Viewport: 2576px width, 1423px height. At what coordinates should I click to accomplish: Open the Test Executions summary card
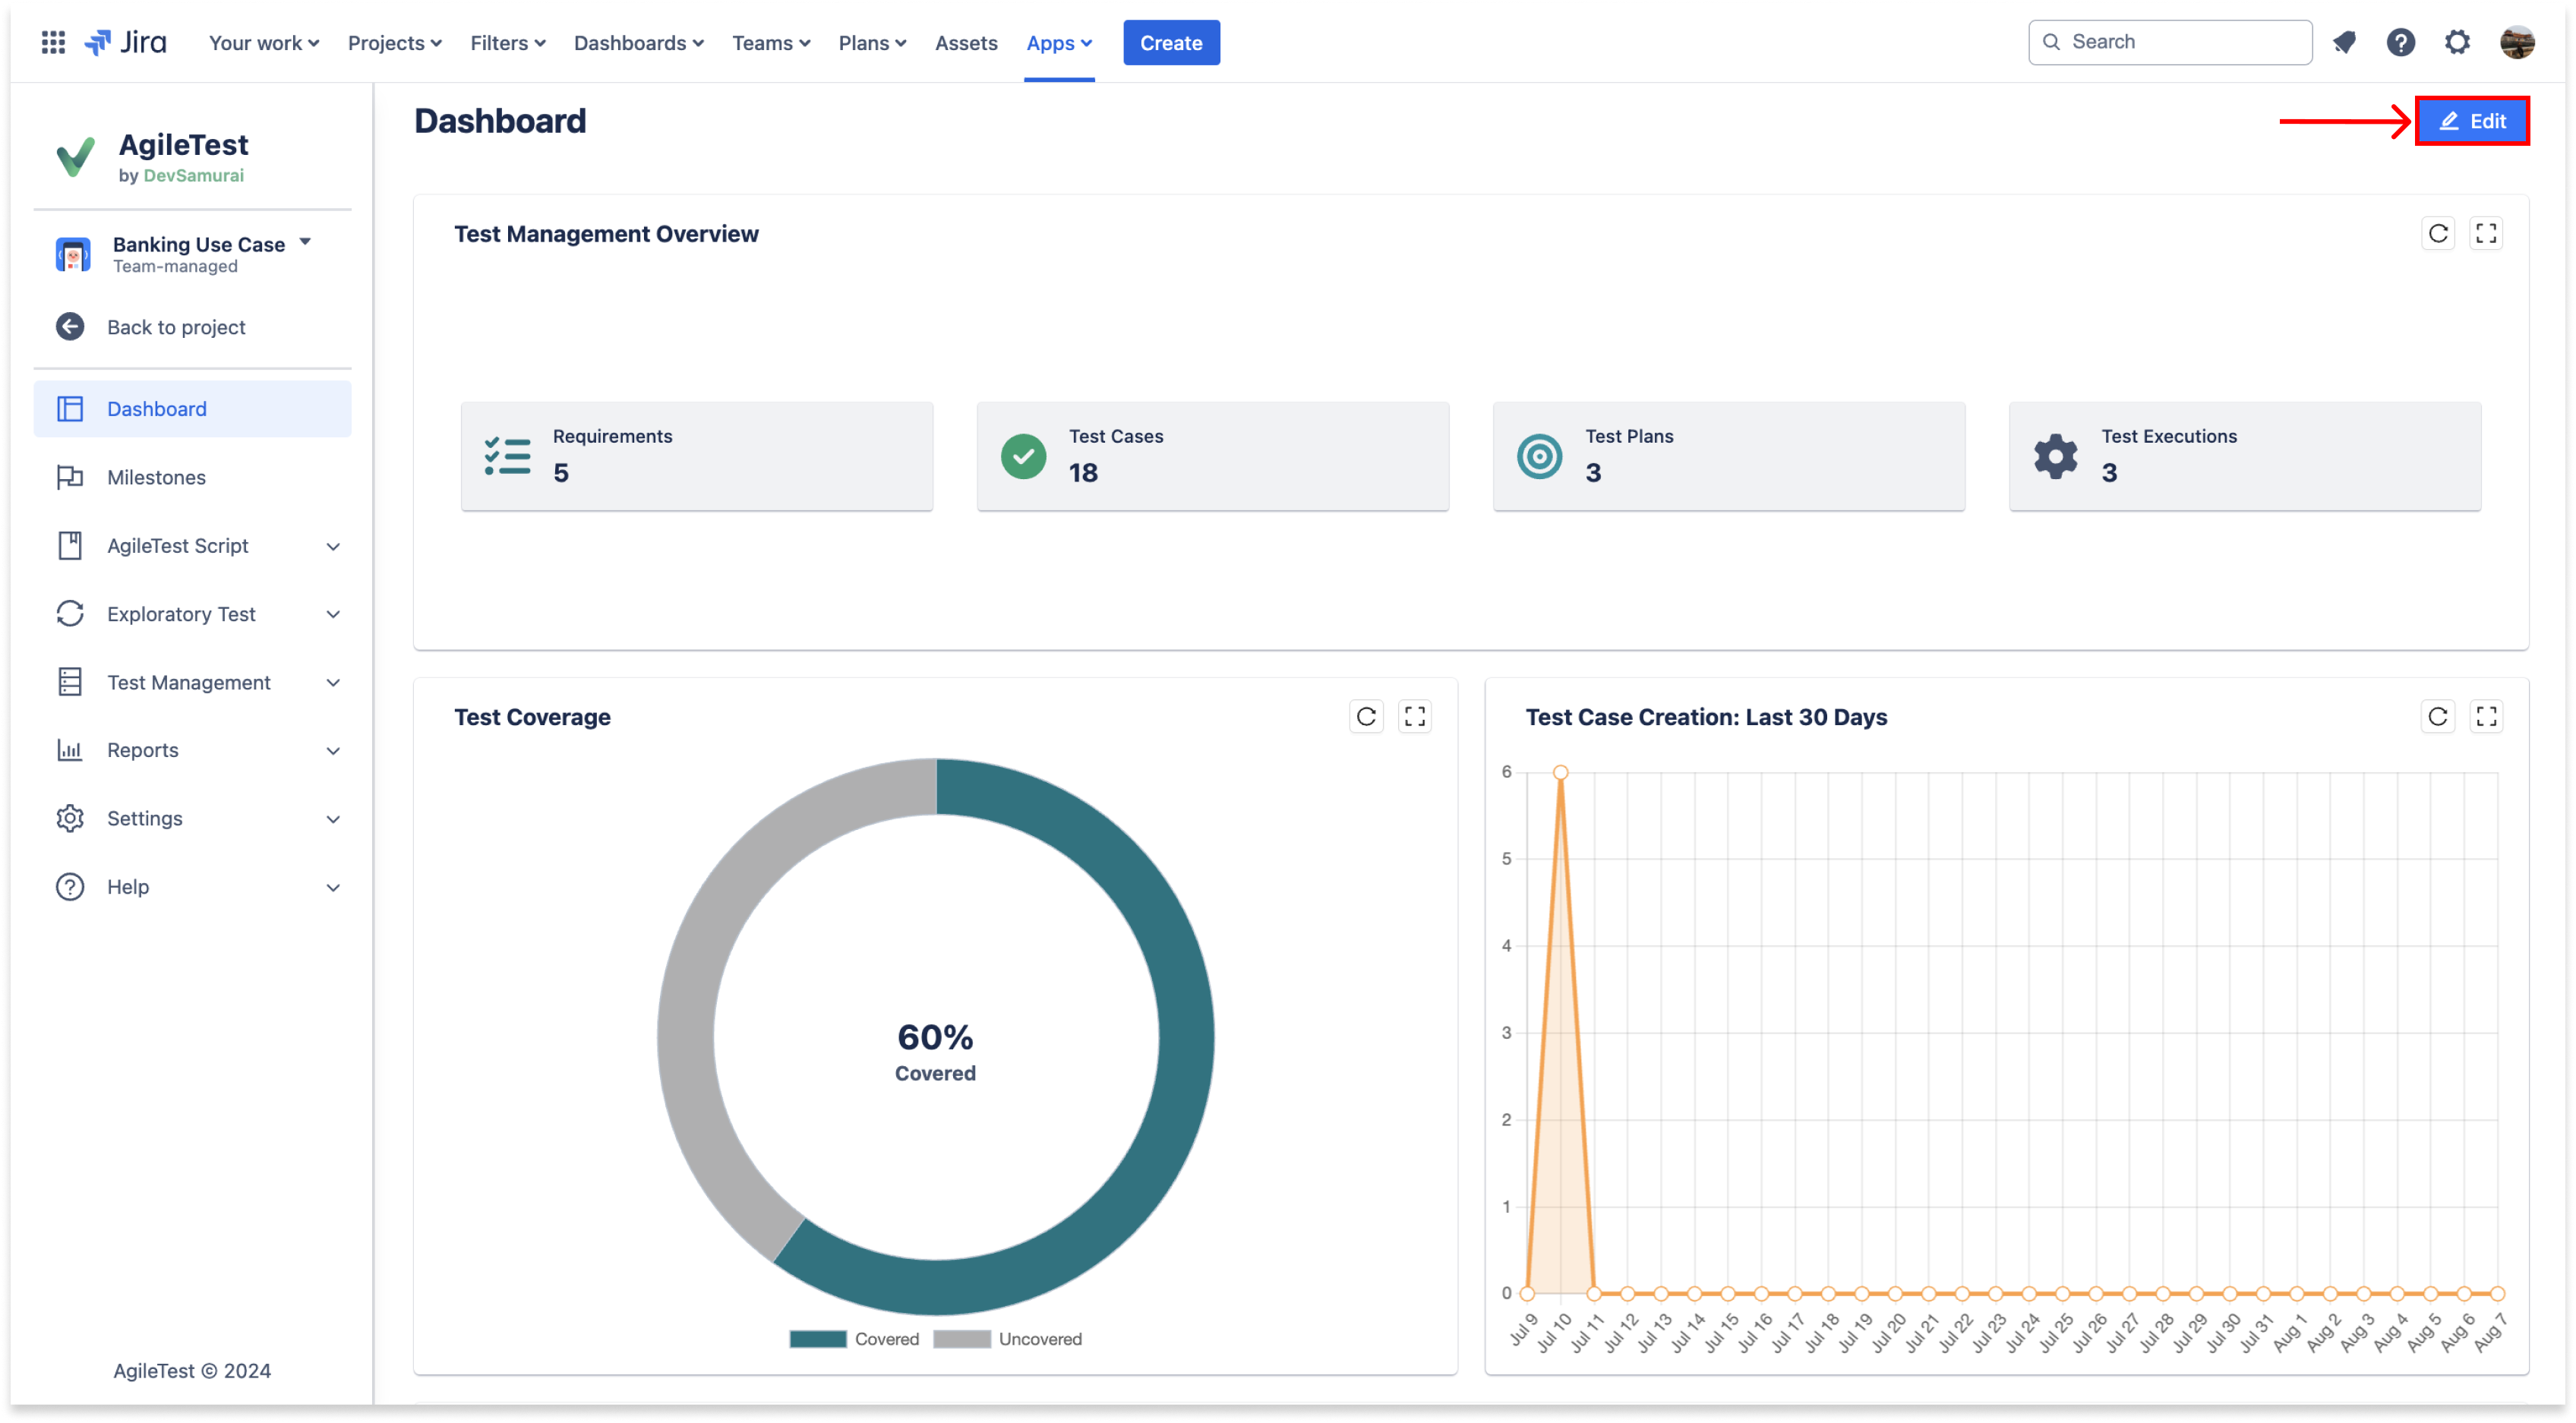pos(2245,456)
